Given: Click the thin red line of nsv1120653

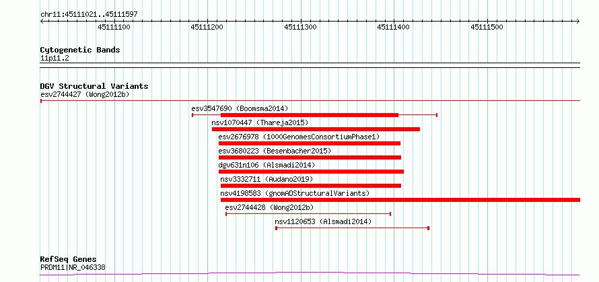Looking at the screenshot, I should pyautogui.click(x=352, y=228).
